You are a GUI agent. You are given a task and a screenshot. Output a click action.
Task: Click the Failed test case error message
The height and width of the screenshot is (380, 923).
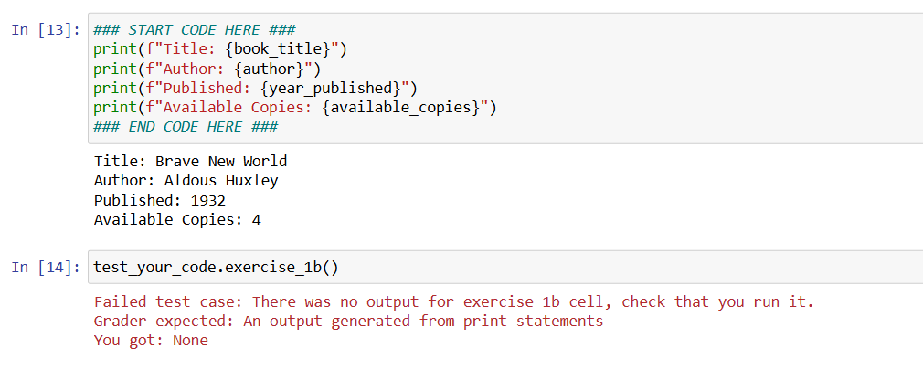point(454,302)
